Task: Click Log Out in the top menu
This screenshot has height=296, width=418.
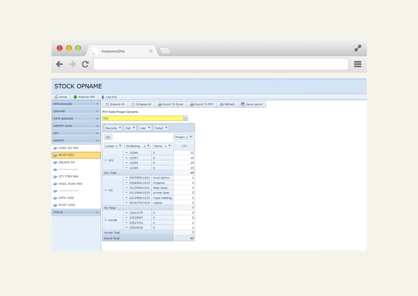Action: pos(109,97)
